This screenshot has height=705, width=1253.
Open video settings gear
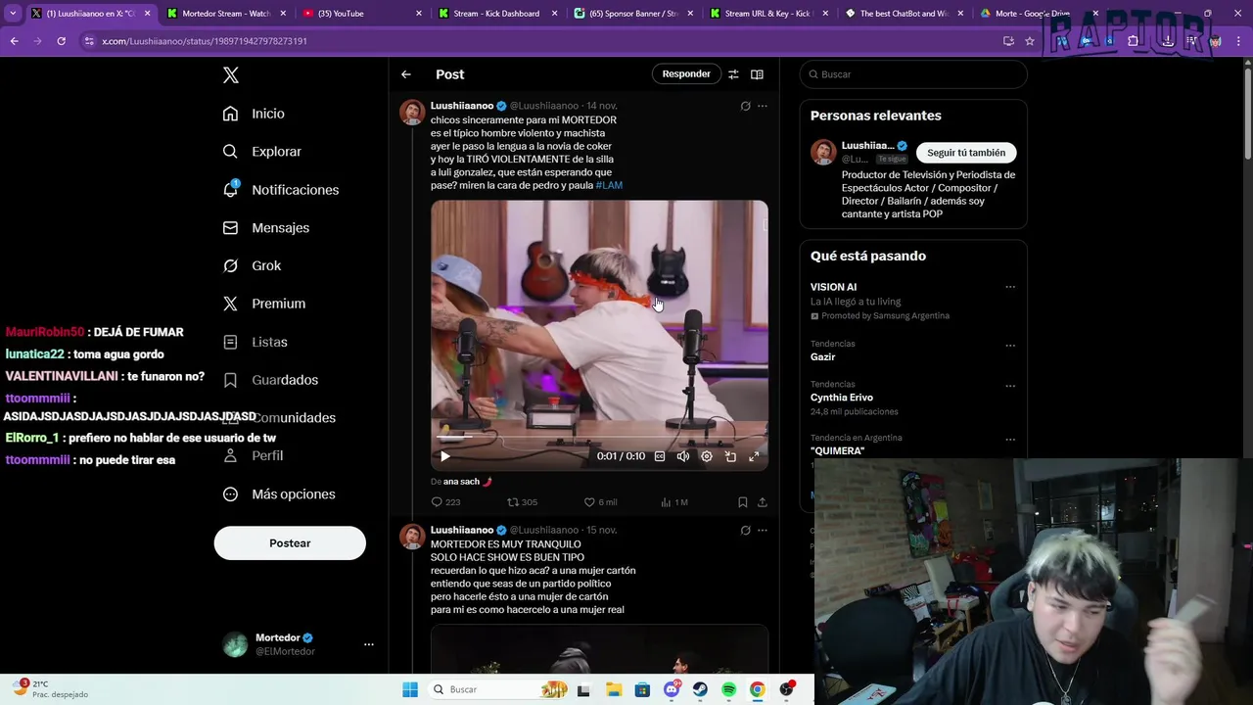pyautogui.click(x=707, y=456)
